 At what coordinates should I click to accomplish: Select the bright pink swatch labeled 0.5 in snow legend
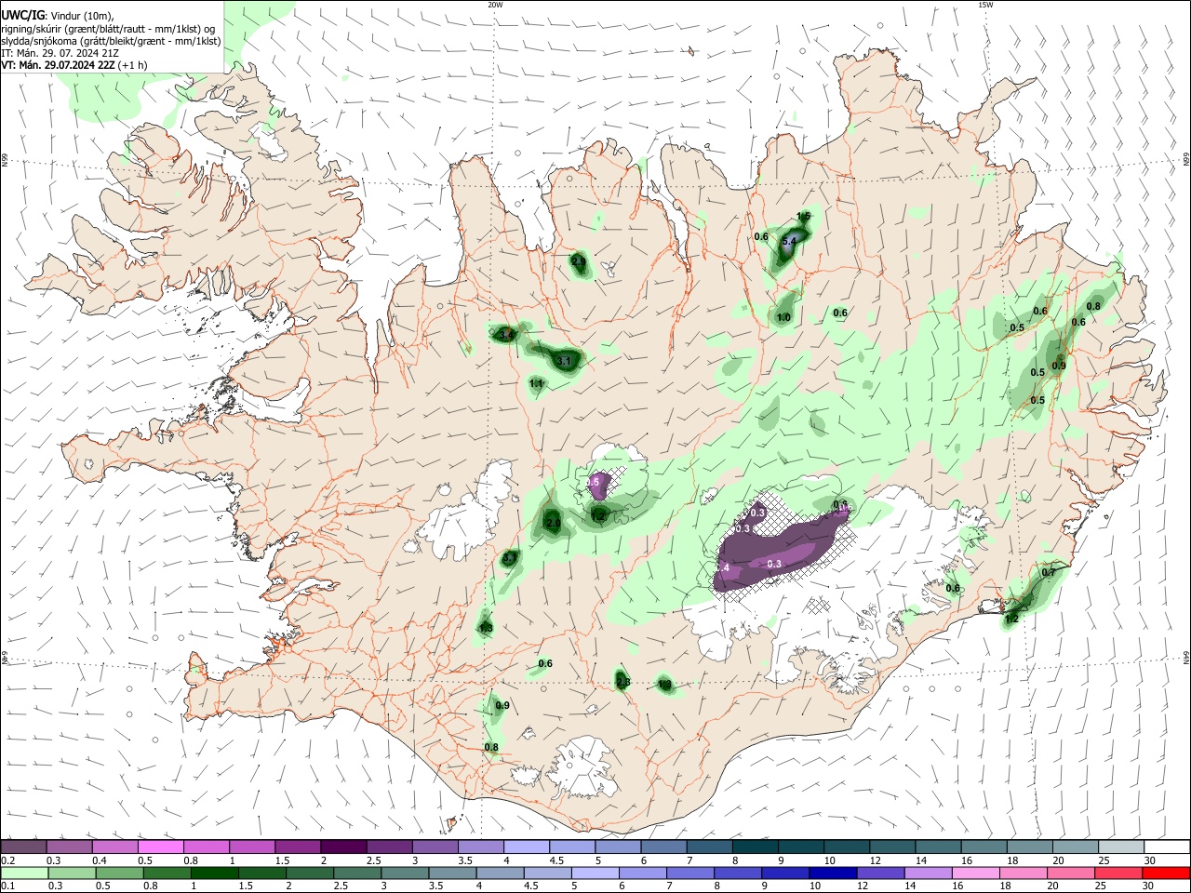pos(160,847)
